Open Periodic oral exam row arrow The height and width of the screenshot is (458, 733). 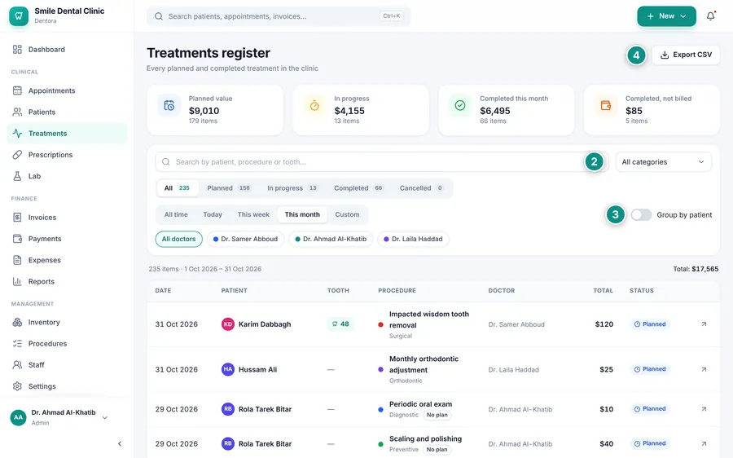point(704,409)
